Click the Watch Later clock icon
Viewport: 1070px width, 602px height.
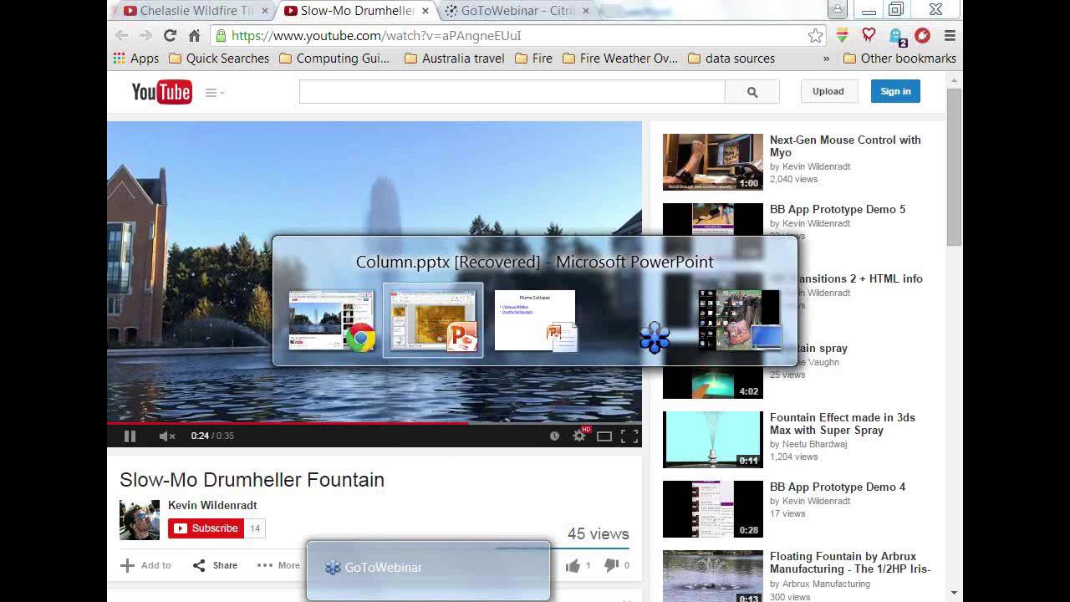point(554,436)
